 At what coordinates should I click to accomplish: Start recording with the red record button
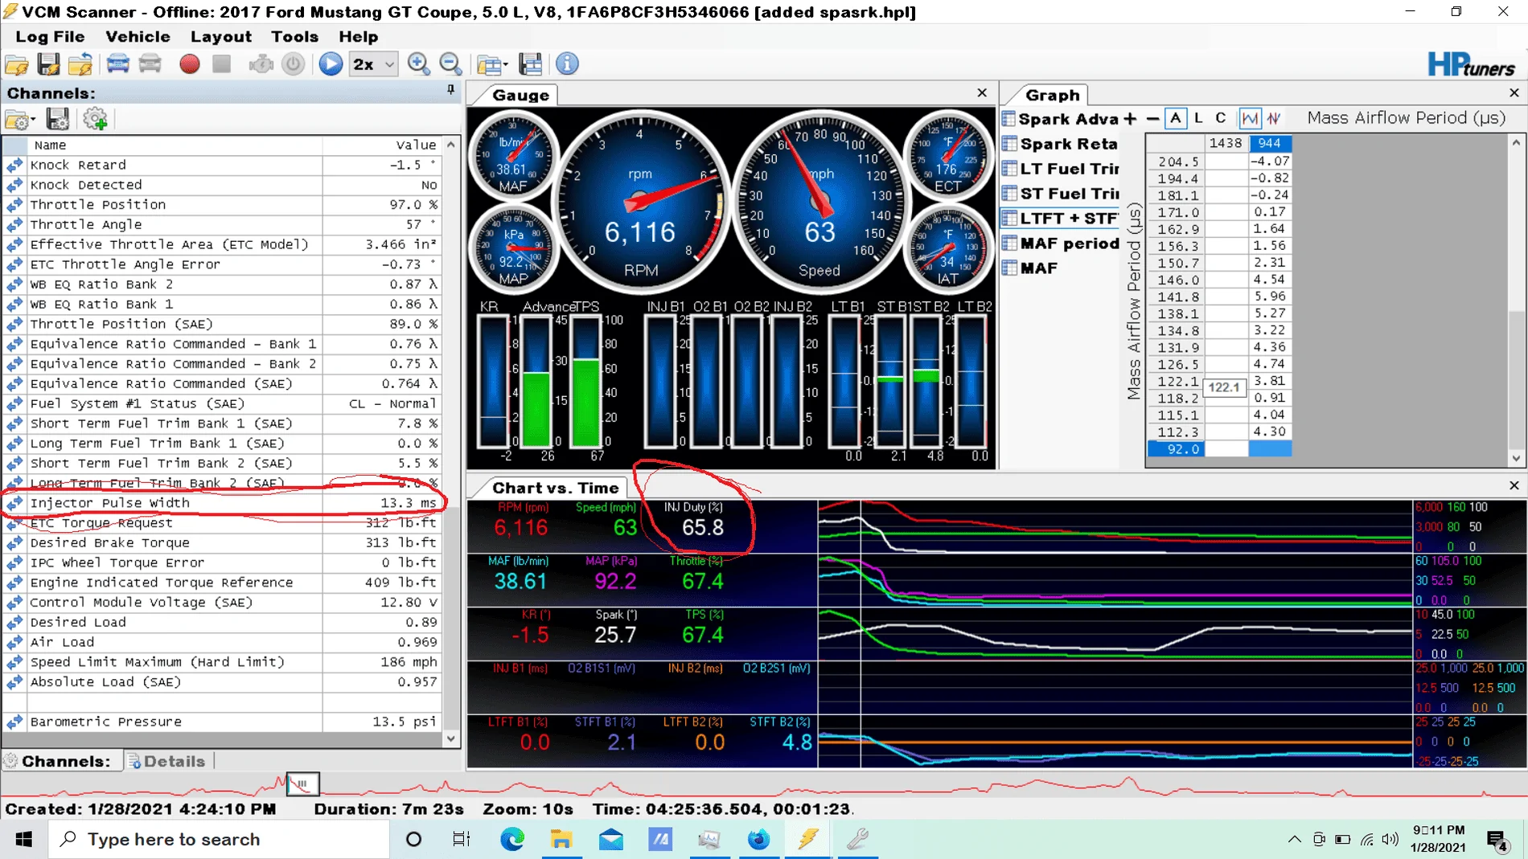(190, 64)
